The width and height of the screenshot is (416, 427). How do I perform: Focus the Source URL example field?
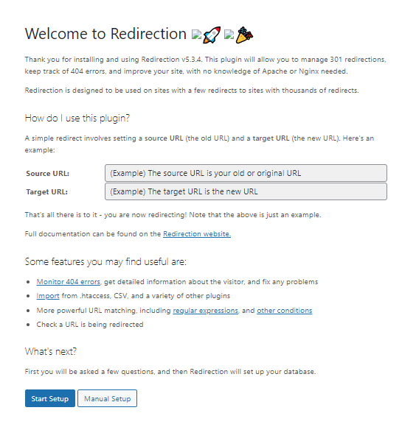(x=246, y=173)
